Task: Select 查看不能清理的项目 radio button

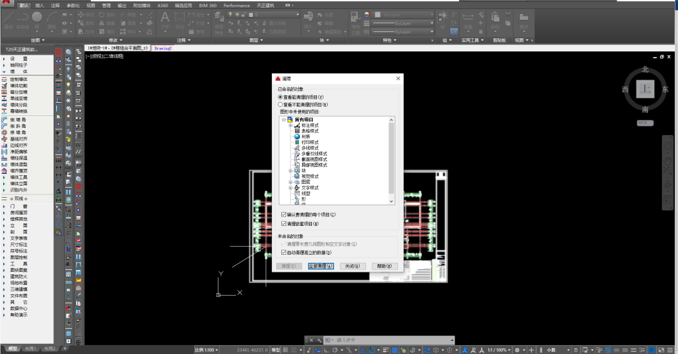Action: pos(281,104)
